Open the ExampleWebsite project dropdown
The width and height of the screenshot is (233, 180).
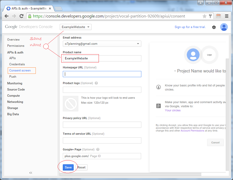coord(76,27)
